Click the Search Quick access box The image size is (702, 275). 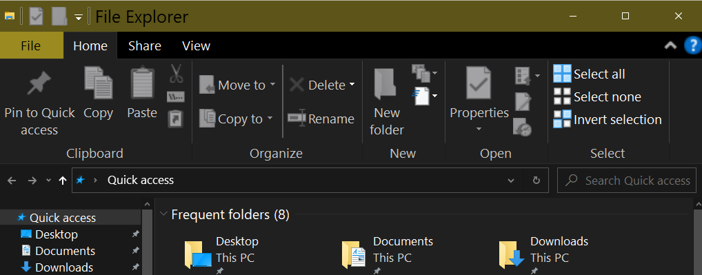pyautogui.click(x=627, y=180)
